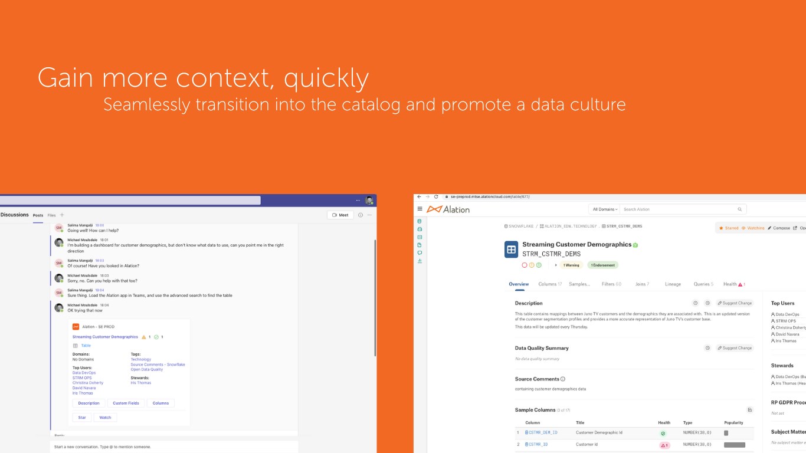Click second Alation sidebar icon below database

(x=420, y=229)
